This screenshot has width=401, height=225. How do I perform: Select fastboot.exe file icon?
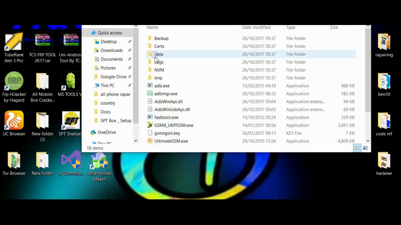pyautogui.click(x=150, y=117)
